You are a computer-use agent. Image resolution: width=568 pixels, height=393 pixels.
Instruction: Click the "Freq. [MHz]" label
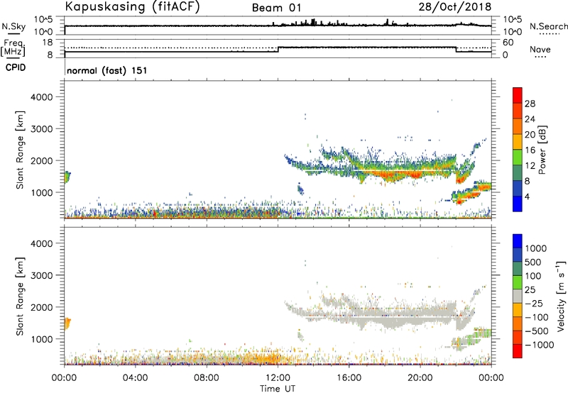coord(13,48)
